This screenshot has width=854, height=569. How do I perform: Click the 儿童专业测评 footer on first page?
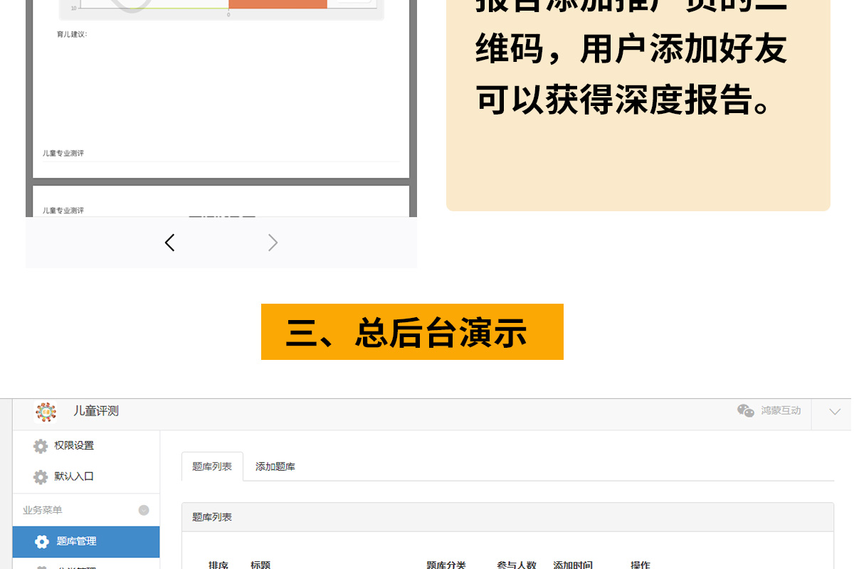coord(63,153)
